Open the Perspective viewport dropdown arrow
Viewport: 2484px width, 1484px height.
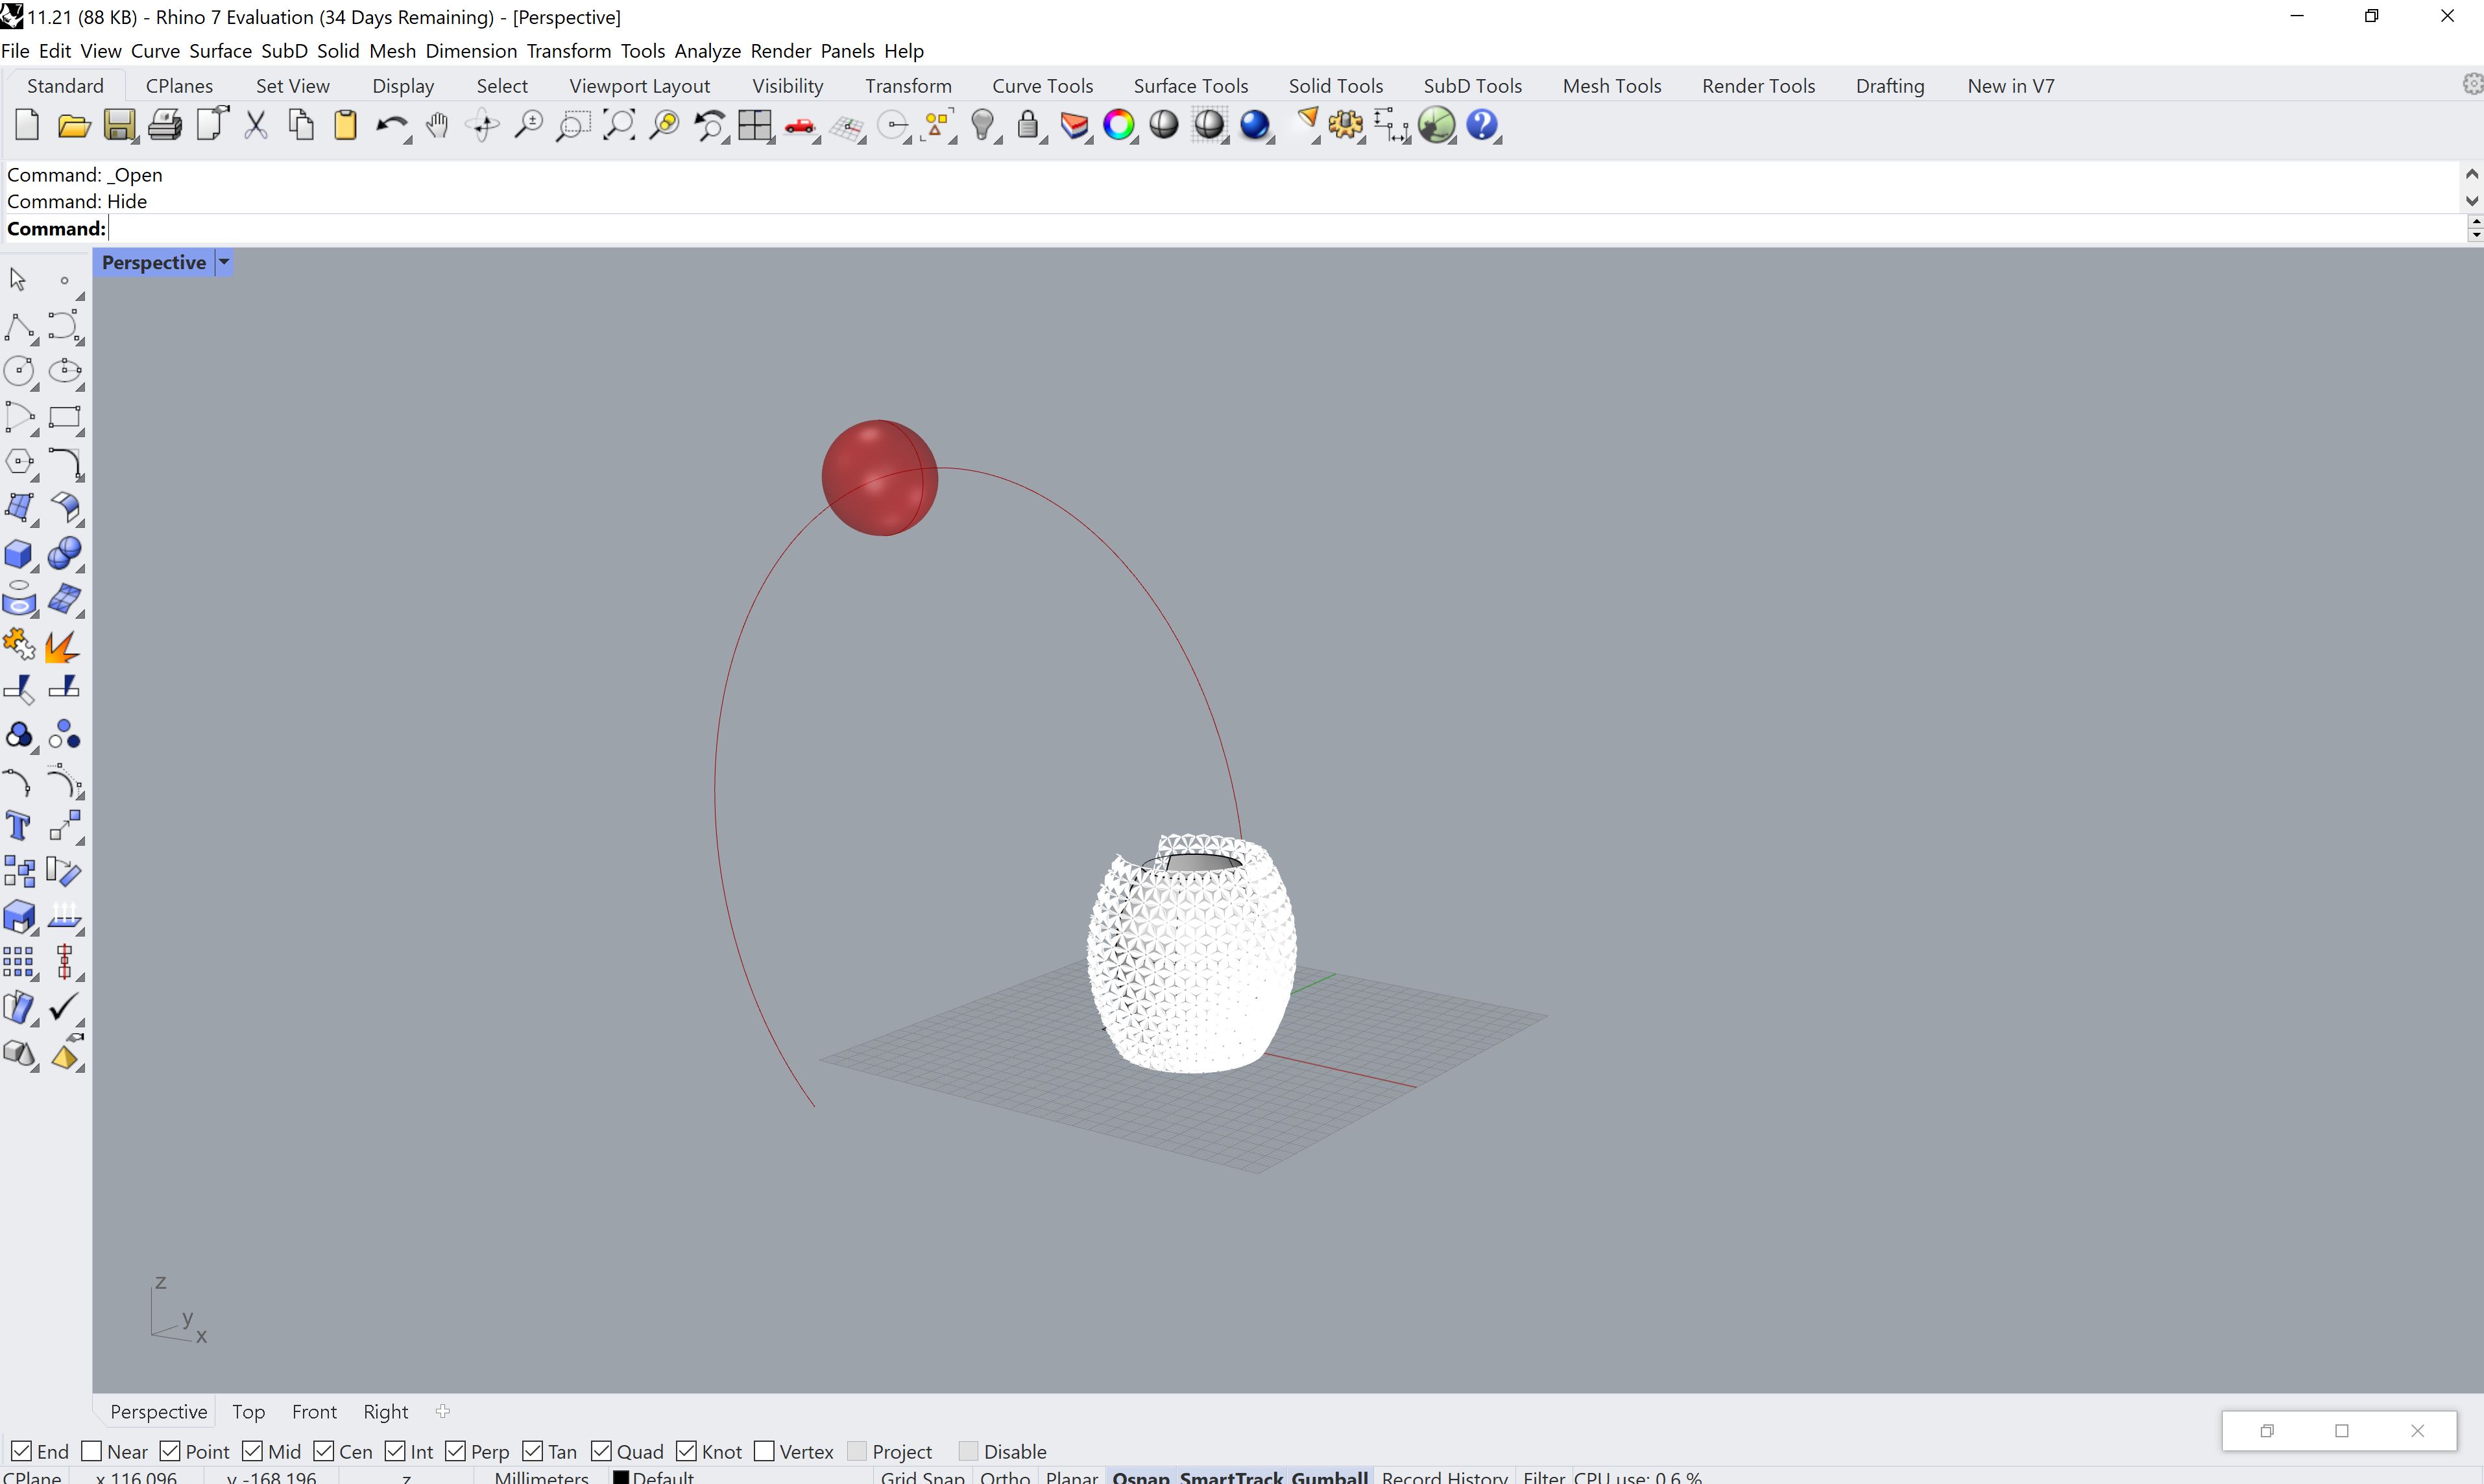[224, 263]
